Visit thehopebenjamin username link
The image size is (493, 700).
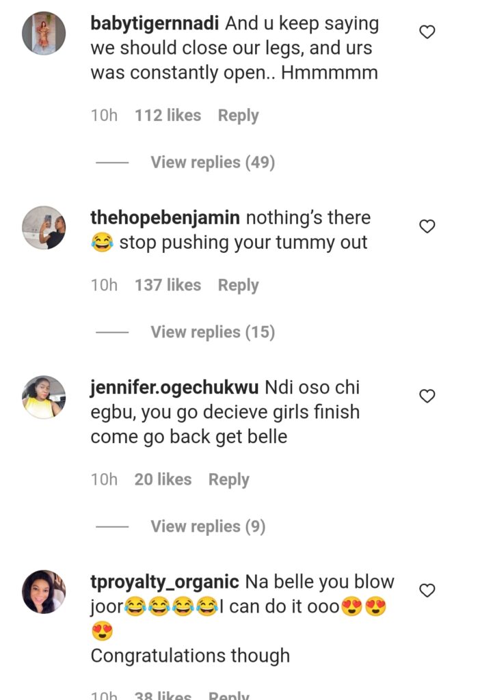[165, 218]
